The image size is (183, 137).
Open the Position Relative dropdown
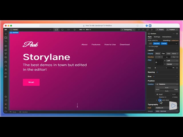[167, 84]
